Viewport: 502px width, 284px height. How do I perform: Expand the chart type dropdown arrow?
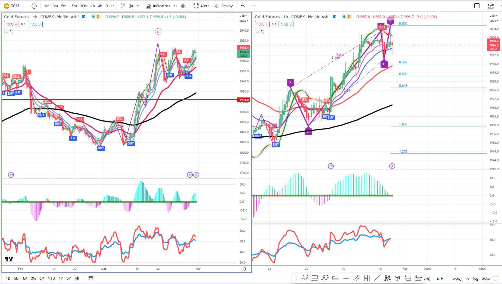tap(138, 6)
